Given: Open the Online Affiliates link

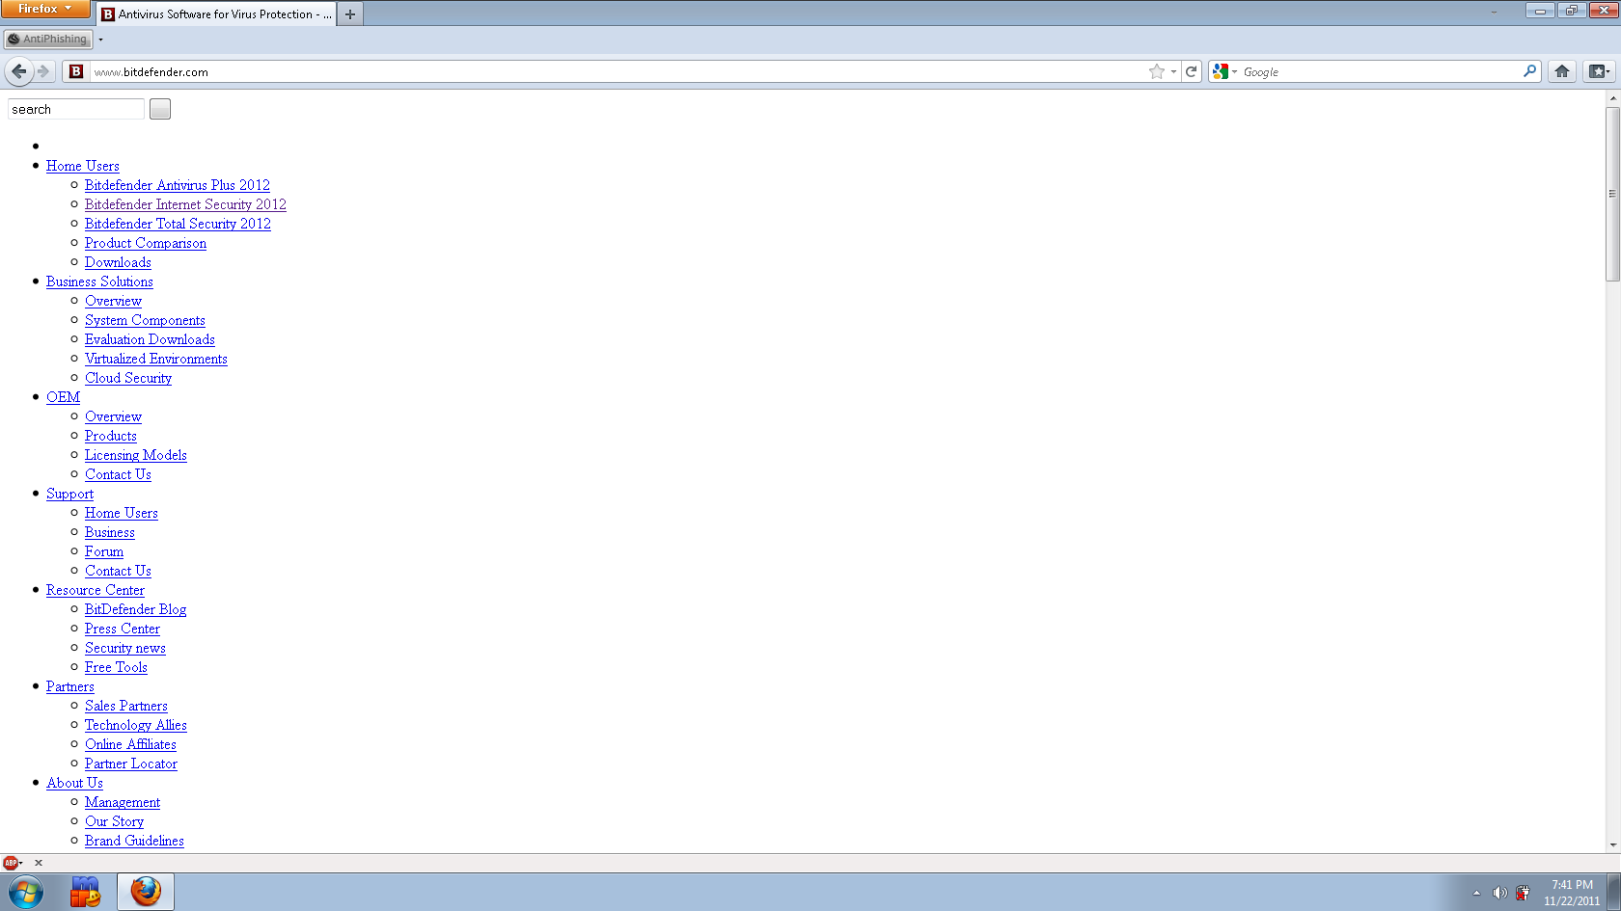Looking at the screenshot, I should click(130, 744).
